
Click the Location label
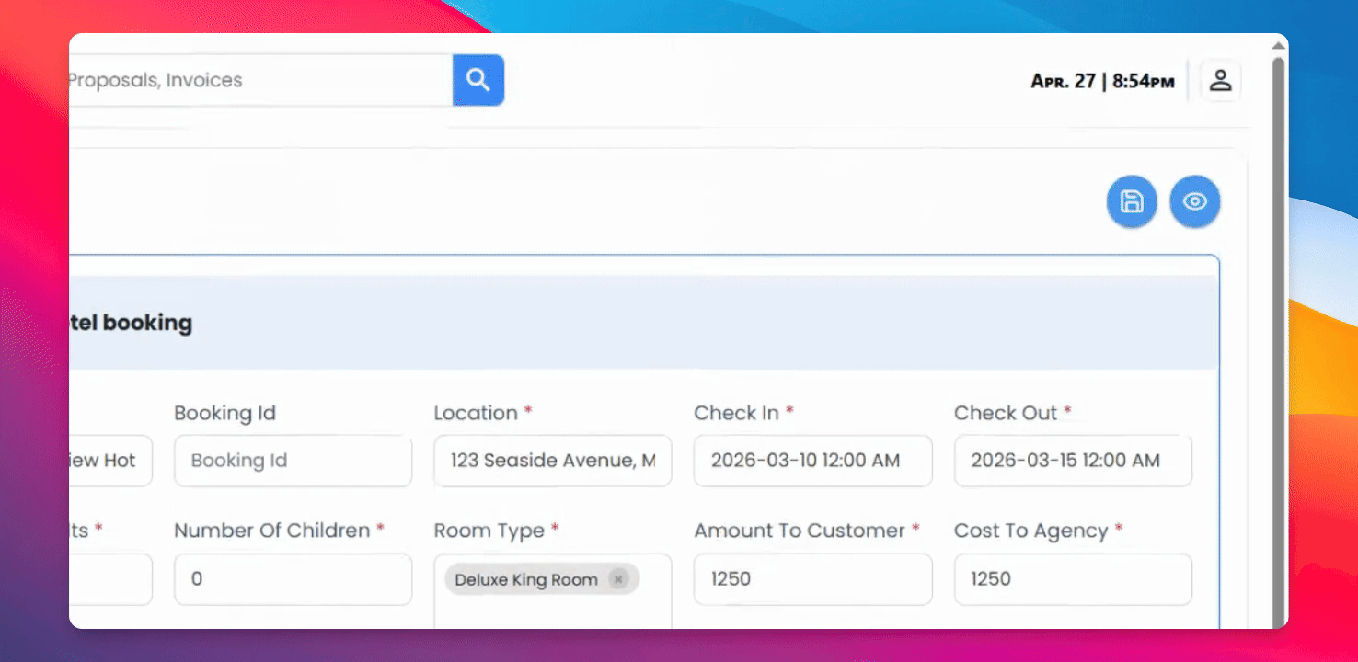tap(483, 413)
